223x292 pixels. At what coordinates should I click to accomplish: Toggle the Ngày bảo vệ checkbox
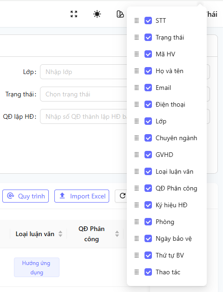[x=148, y=238]
